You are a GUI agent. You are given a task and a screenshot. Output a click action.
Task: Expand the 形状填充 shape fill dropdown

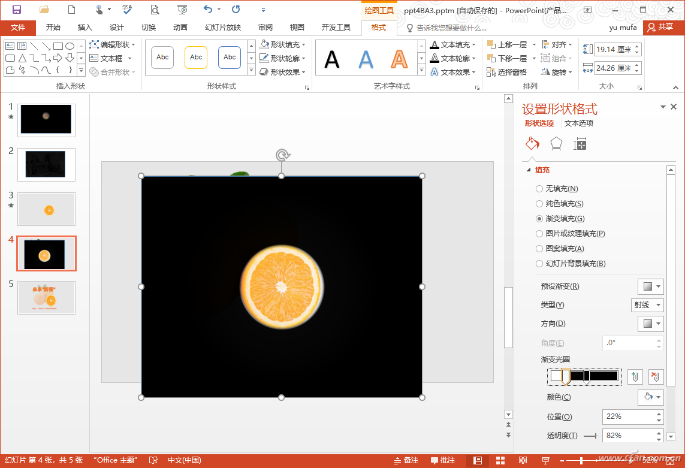[303, 45]
